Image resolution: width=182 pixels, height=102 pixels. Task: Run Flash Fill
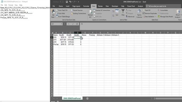pos(146,10)
